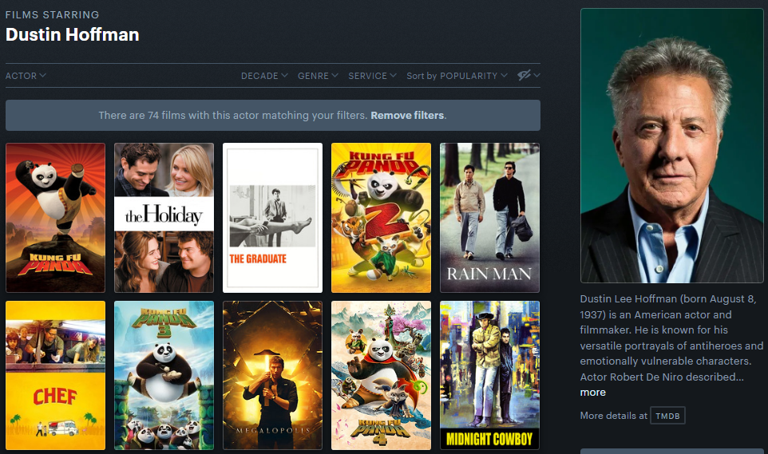Open Sort by POPULARITY dropdown
768x454 pixels.
coord(457,76)
